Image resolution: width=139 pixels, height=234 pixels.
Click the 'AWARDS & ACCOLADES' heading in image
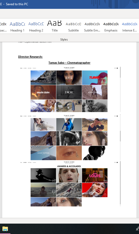pyautogui.click(x=69, y=166)
